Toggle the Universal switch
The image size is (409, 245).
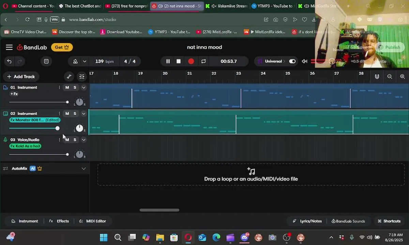pos(292,61)
